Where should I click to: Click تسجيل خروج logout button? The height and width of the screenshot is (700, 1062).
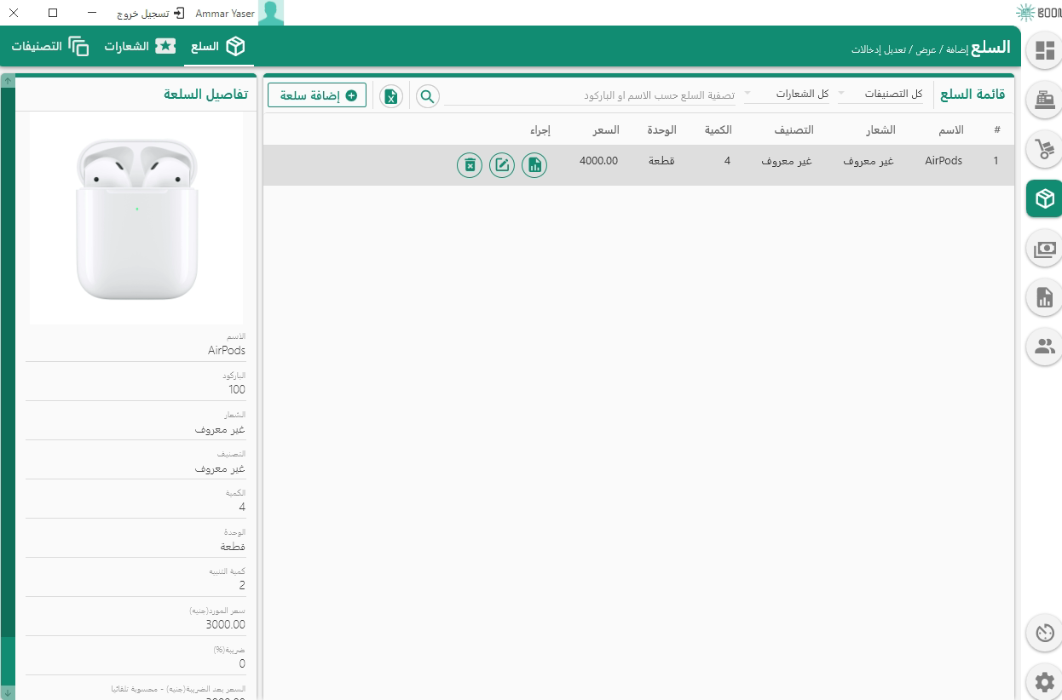(x=150, y=14)
